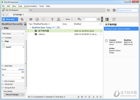Click the Icons column header

click(x=65, y=24)
